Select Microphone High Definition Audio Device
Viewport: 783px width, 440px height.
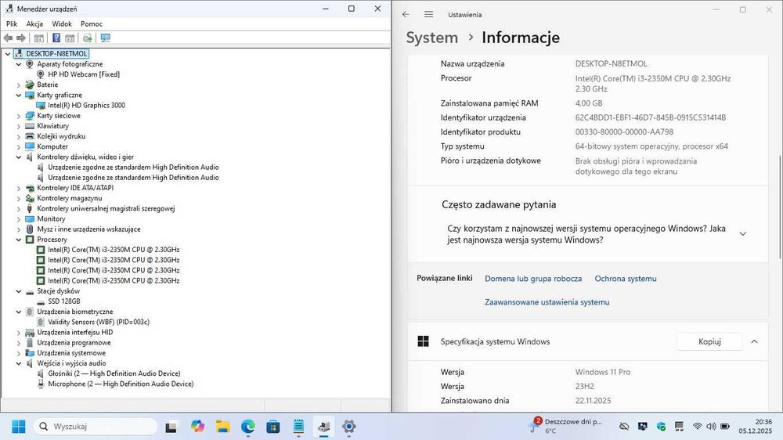(x=121, y=384)
